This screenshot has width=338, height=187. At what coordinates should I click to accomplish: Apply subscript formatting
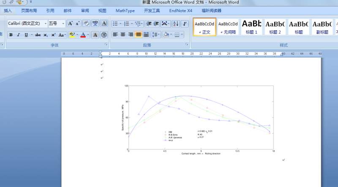pyautogui.click(x=46, y=35)
